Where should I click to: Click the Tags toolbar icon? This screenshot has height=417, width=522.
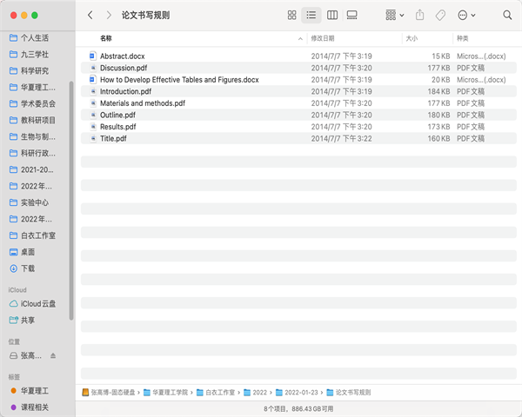[x=440, y=16]
